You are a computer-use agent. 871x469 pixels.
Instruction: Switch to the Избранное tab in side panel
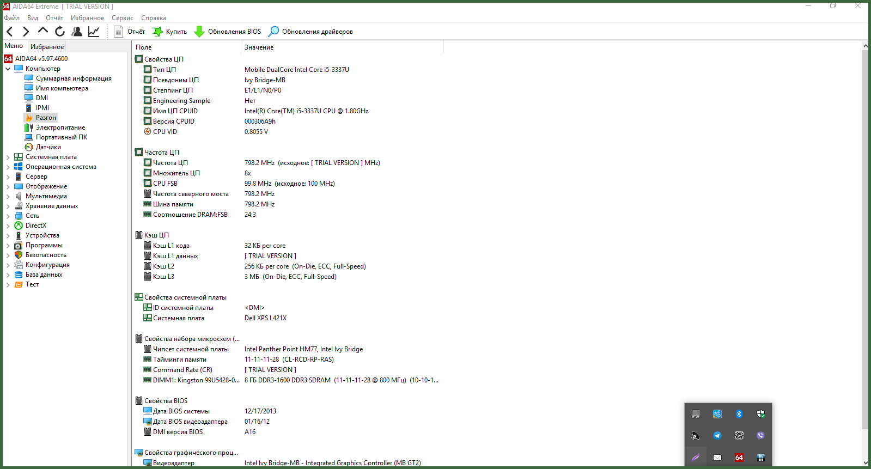click(47, 47)
